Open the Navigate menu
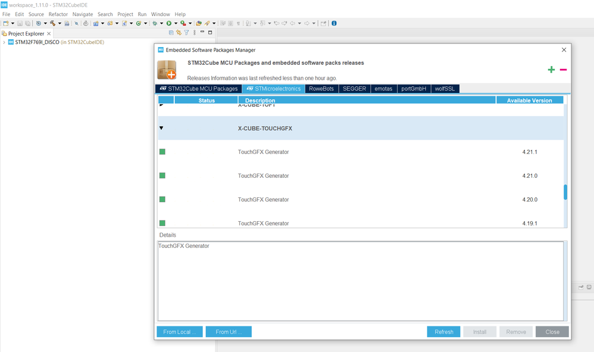Screen dimensions: 594x352 83,14
